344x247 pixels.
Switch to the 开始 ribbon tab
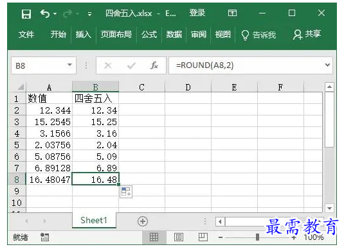tap(58, 35)
